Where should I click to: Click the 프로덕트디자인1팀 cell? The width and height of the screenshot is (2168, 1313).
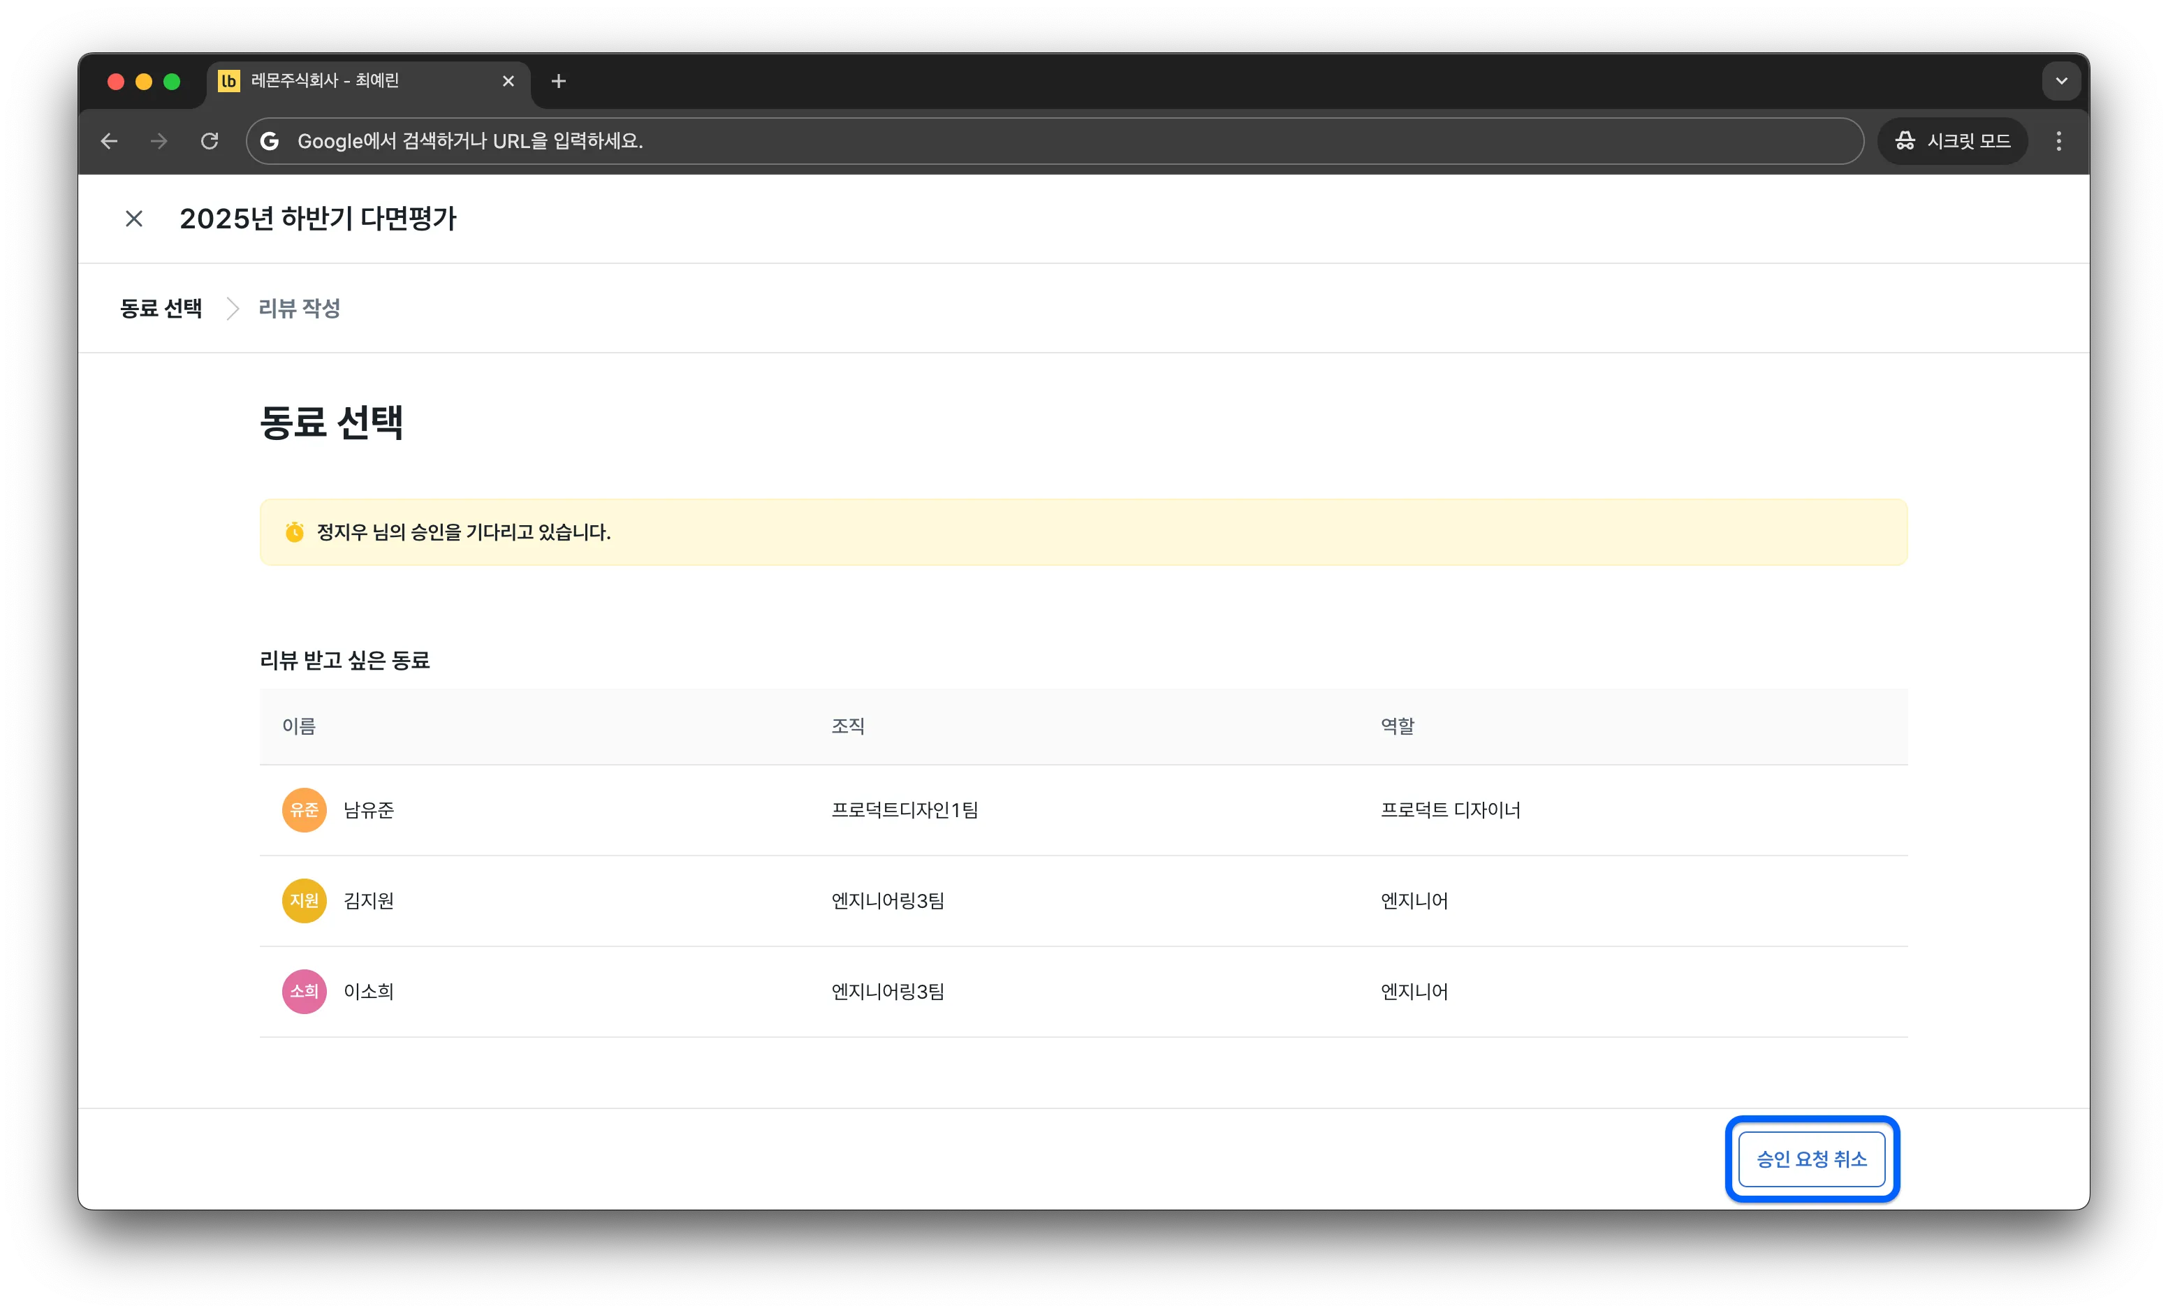pyautogui.click(x=904, y=809)
